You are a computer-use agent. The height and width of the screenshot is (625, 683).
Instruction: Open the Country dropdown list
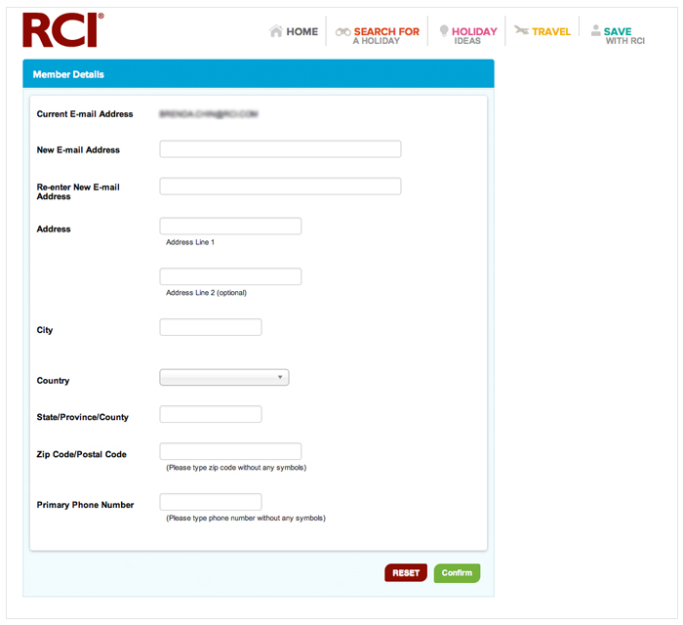224,378
